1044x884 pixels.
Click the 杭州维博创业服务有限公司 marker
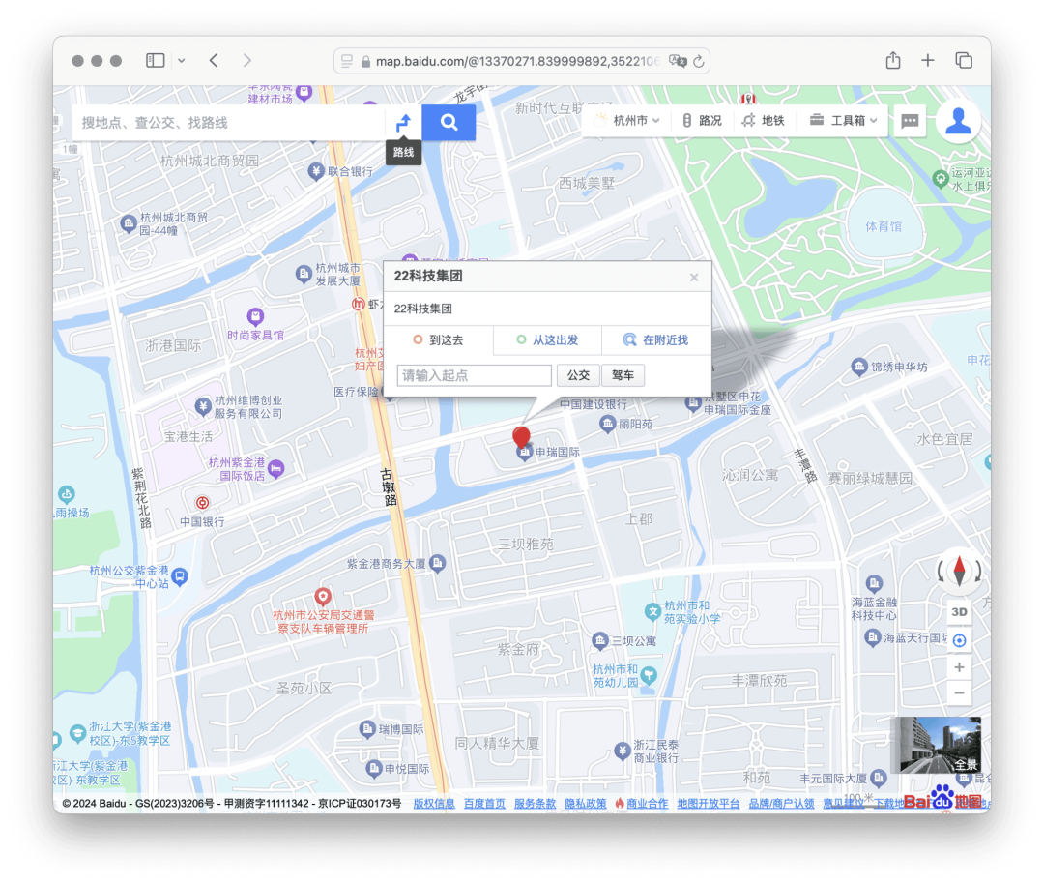[x=203, y=406]
